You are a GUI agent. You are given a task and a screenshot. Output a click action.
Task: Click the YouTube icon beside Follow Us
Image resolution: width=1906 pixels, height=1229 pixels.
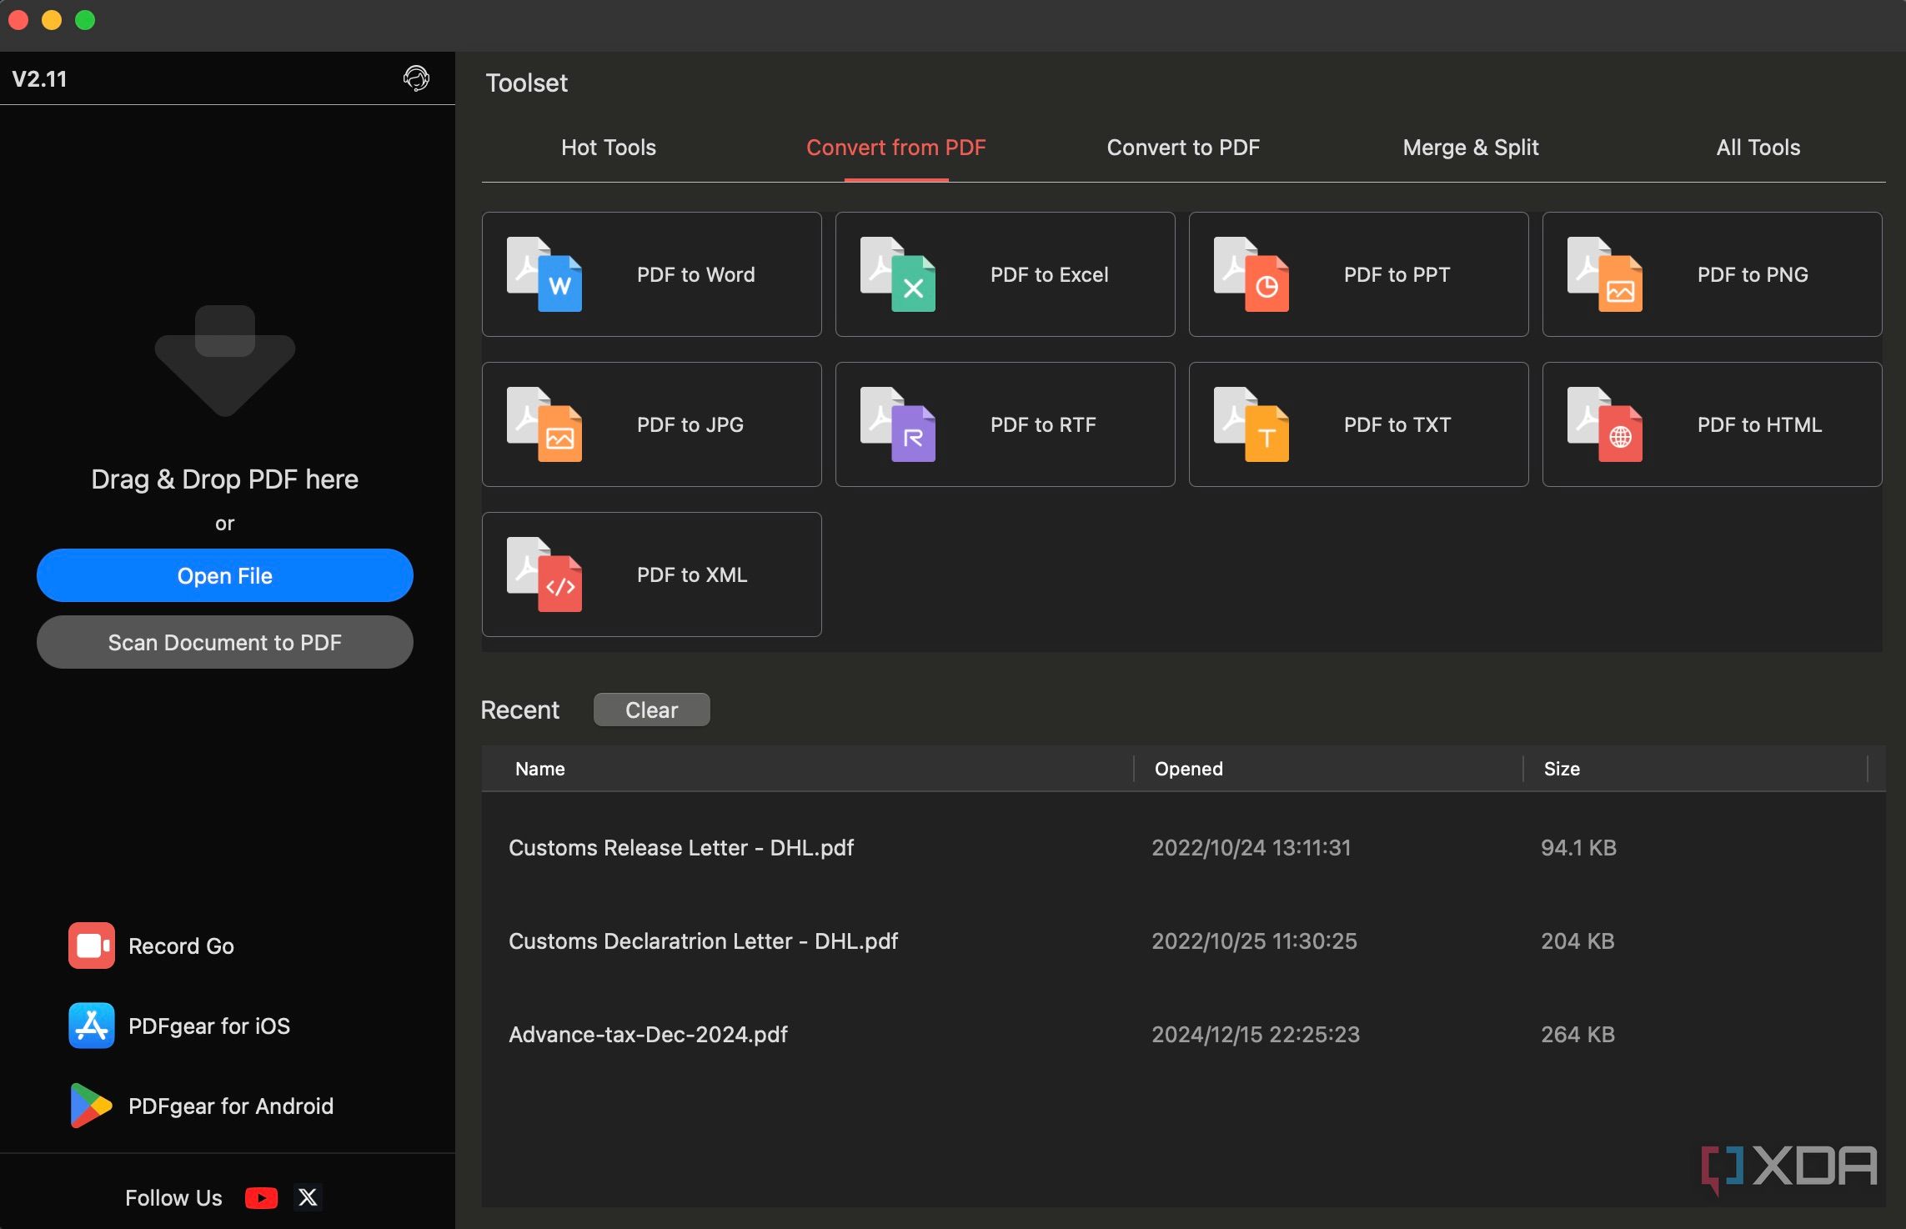point(261,1197)
